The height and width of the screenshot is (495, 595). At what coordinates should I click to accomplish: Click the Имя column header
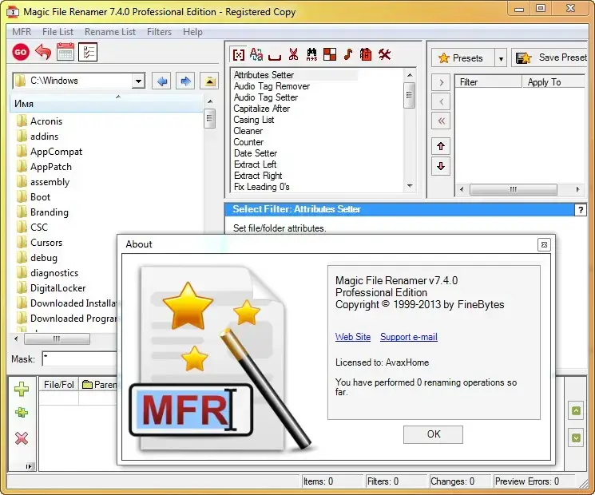click(106, 104)
